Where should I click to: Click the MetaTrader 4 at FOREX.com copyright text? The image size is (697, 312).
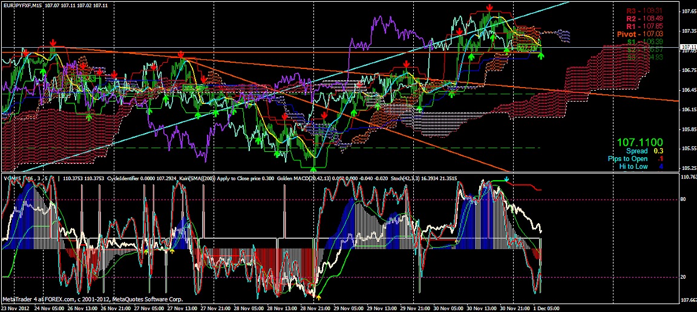coord(93,299)
